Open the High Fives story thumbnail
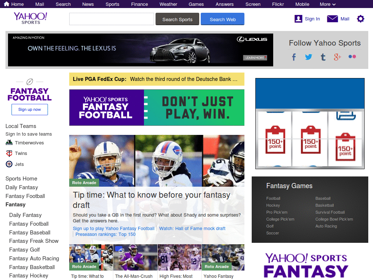 (x=180, y=257)
